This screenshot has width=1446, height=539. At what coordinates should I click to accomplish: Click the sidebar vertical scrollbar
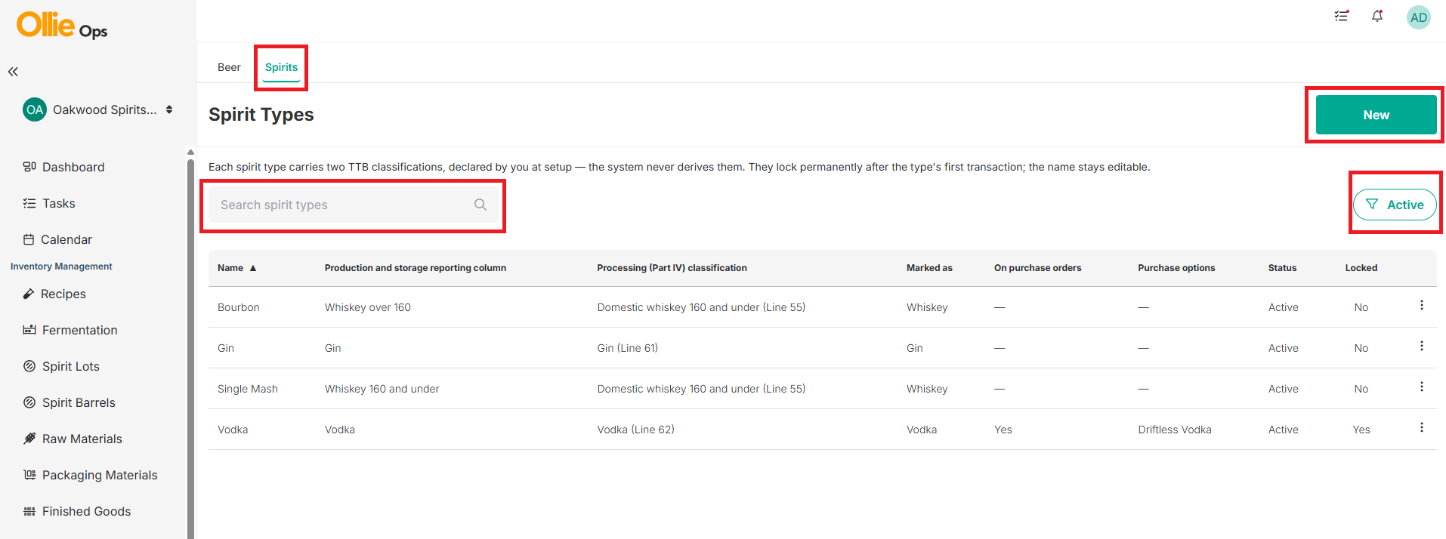190,343
